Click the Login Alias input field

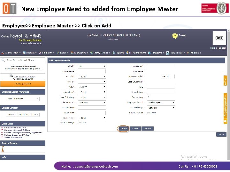tap(92, 113)
